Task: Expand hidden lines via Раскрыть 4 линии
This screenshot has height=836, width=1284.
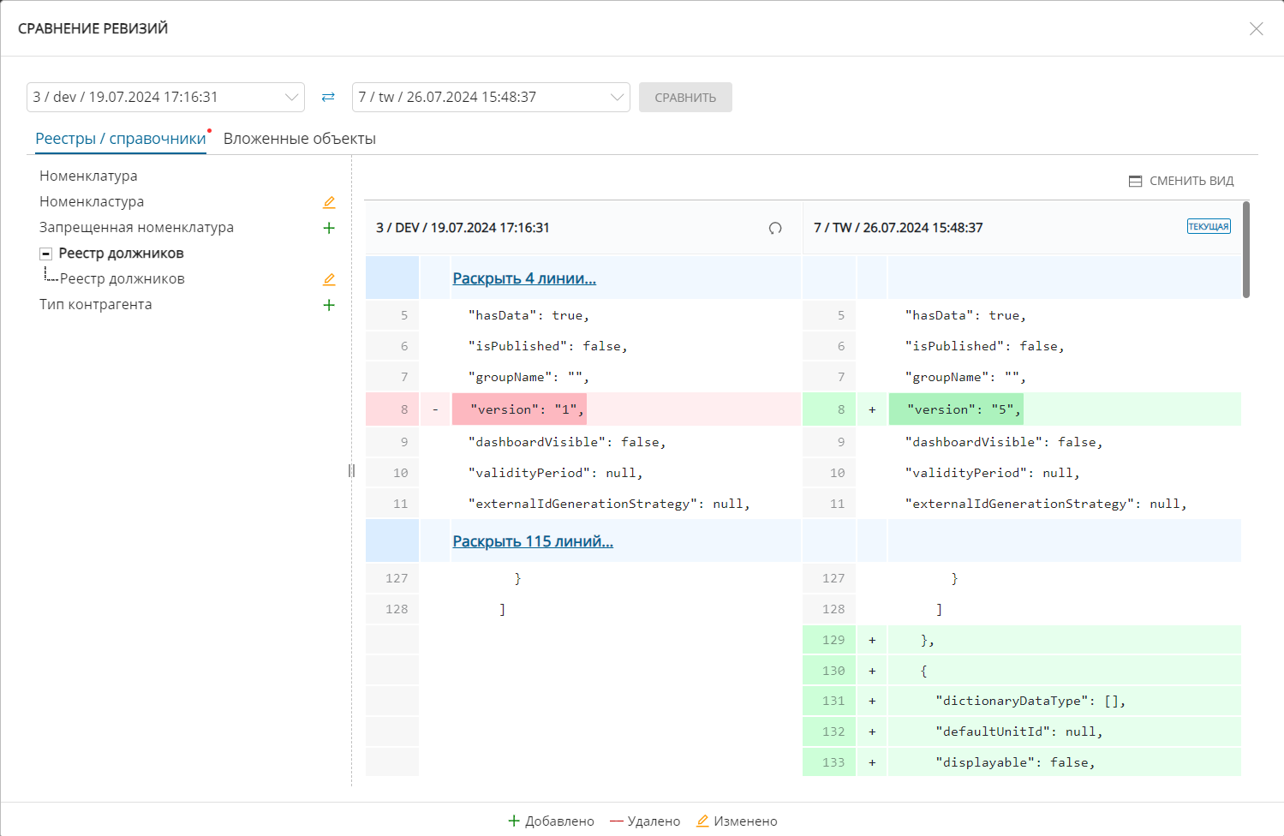Action: [524, 278]
